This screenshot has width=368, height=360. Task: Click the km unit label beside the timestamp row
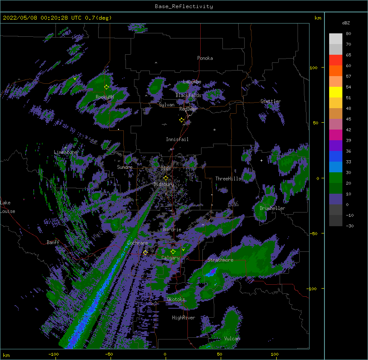pyautogui.click(x=318, y=18)
